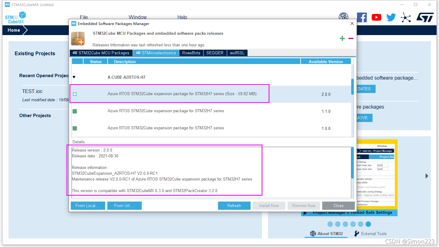
Task: Toggle the green status box for version 1.0.0
Action: [75, 128]
